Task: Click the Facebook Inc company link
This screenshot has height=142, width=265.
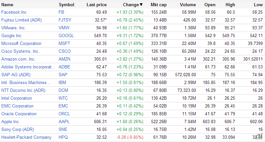Action: (14, 12)
